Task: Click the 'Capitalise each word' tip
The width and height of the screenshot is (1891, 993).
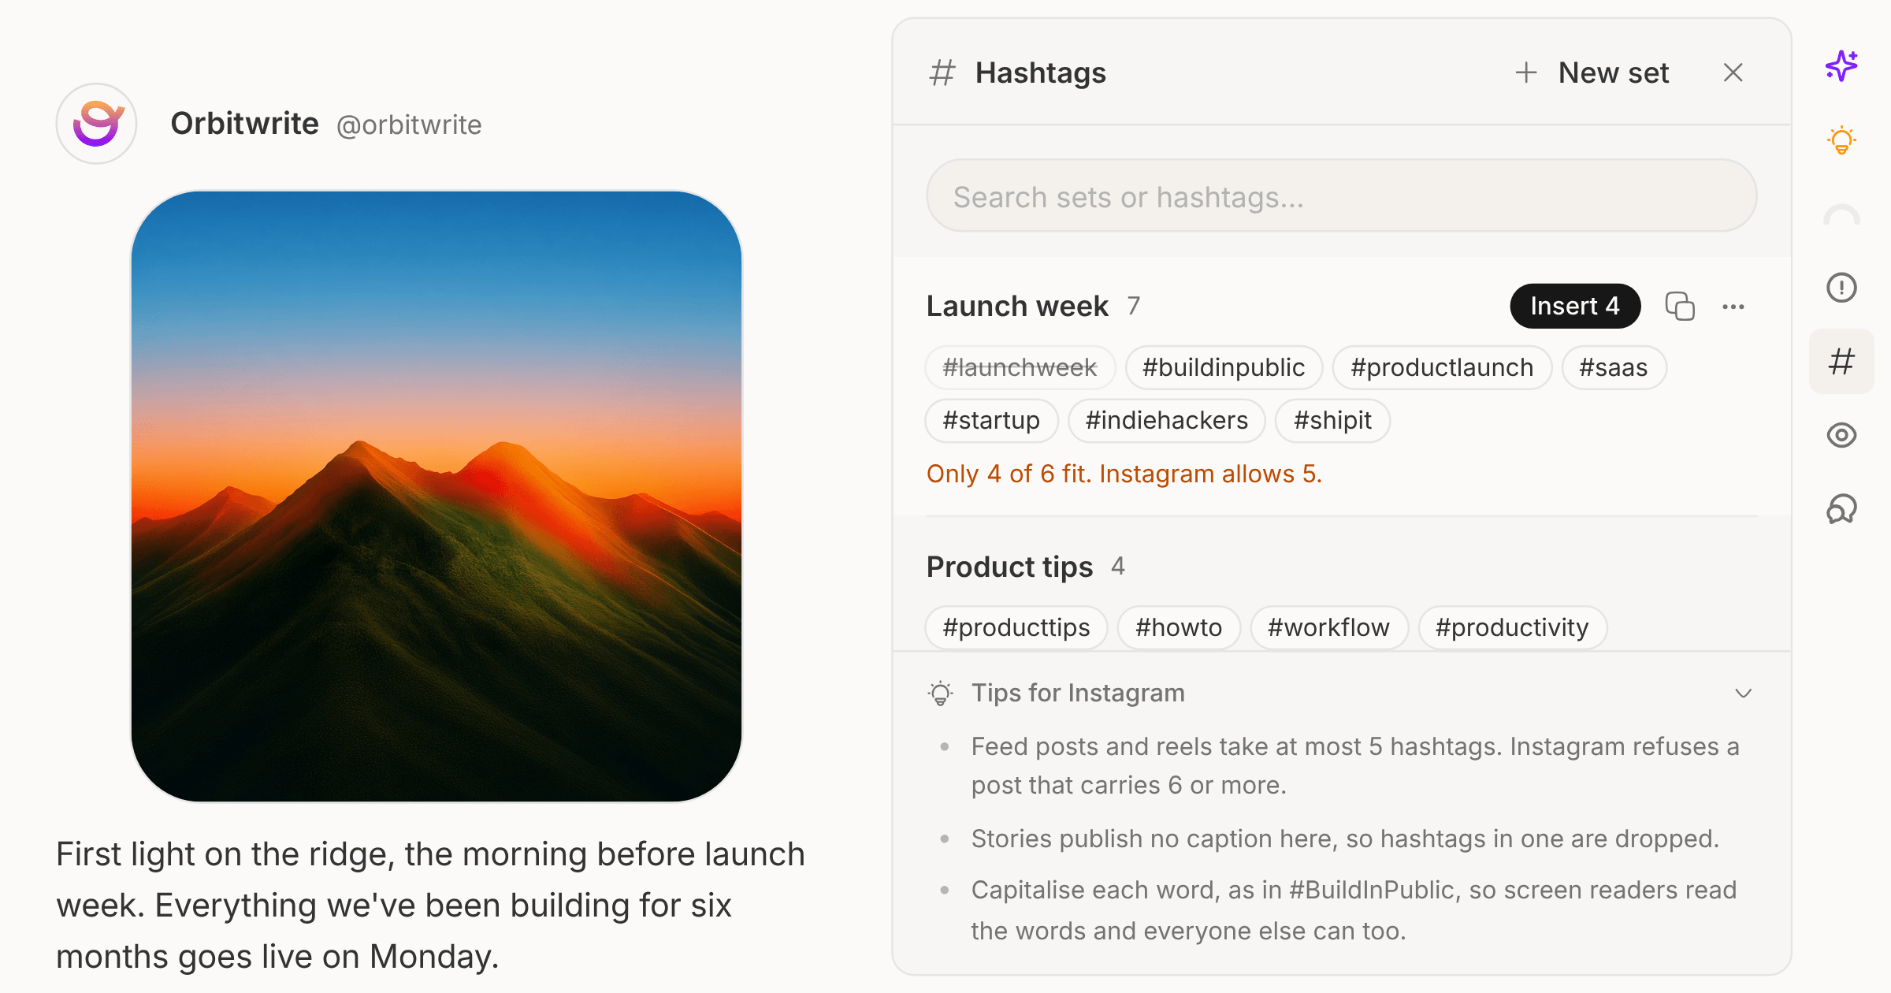Action: [x=1354, y=910]
